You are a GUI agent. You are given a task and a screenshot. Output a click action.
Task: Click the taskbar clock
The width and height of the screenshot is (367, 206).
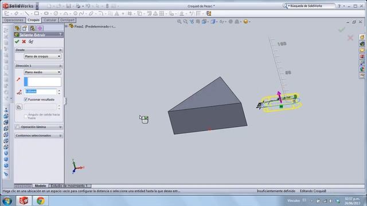click(352, 201)
